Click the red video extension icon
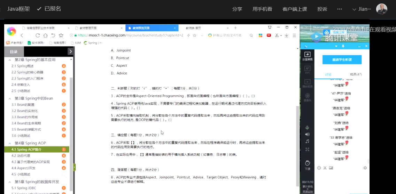 269,35
